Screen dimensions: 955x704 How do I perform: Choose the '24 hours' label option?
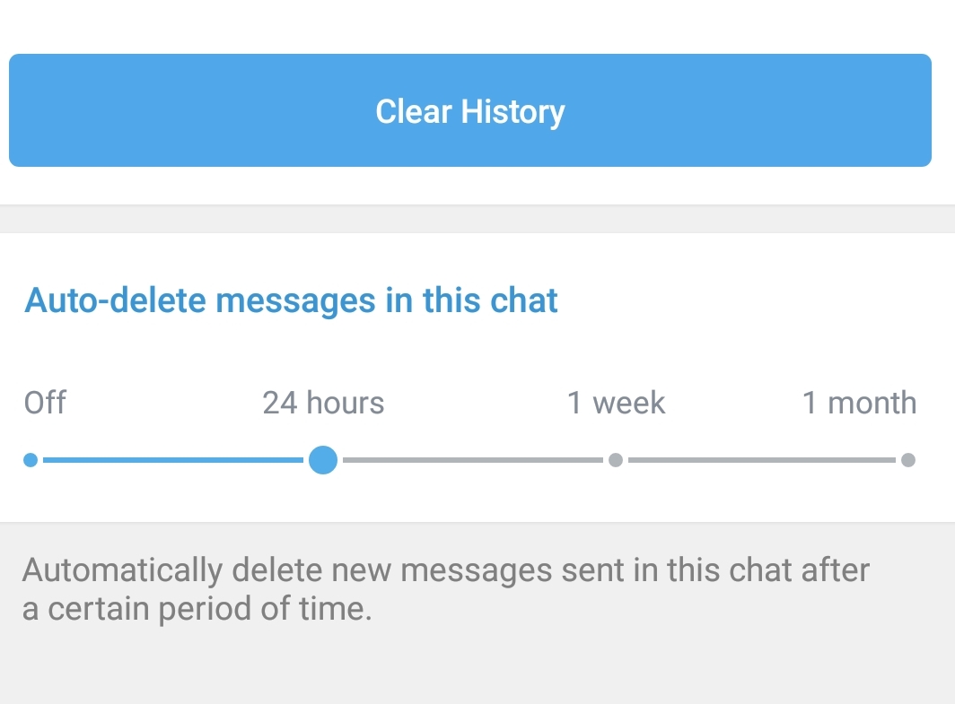pyautogui.click(x=323, y=403)
